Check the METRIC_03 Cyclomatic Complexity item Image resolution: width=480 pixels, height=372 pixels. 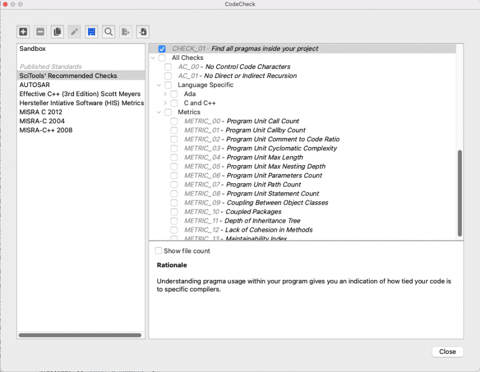(173, 148)
